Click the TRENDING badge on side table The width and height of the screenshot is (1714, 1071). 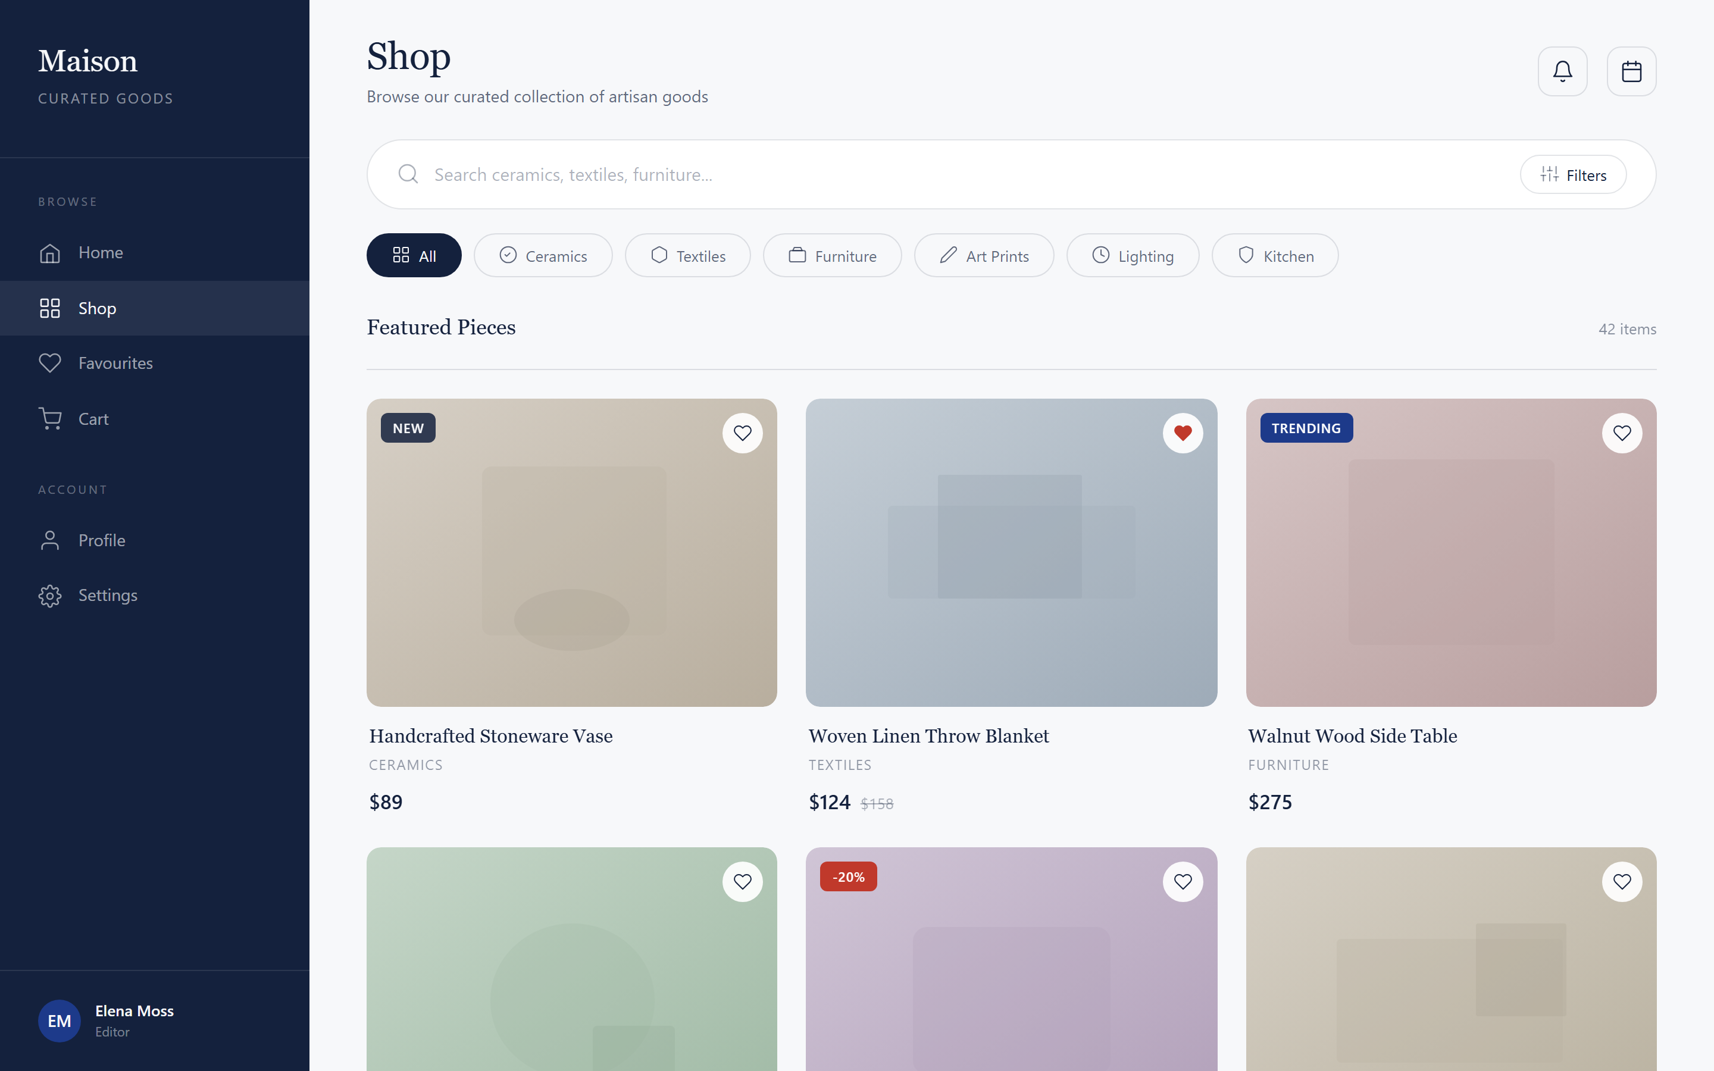1306,428
